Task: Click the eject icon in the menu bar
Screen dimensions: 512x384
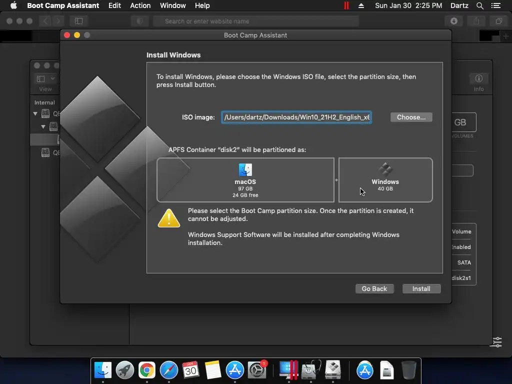Action: (x=361, y=5)
